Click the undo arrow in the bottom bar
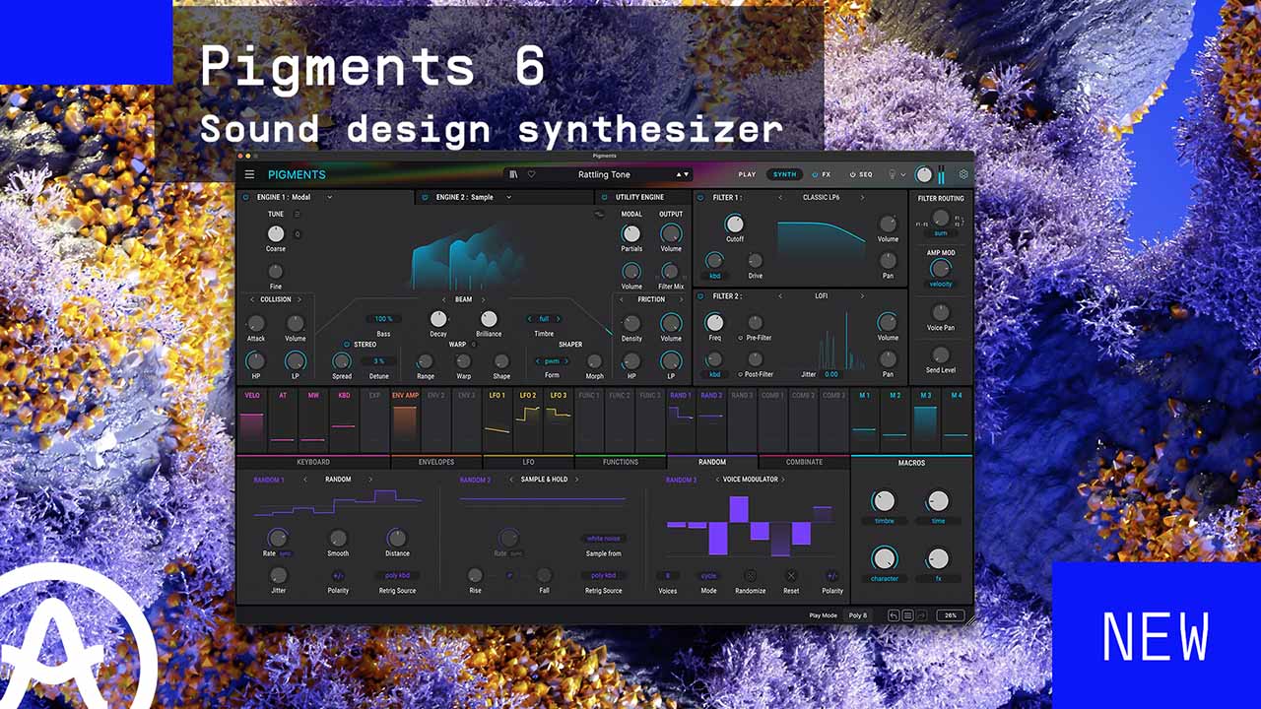This screenshot has height=709, width=1261. tap(894, 615)
